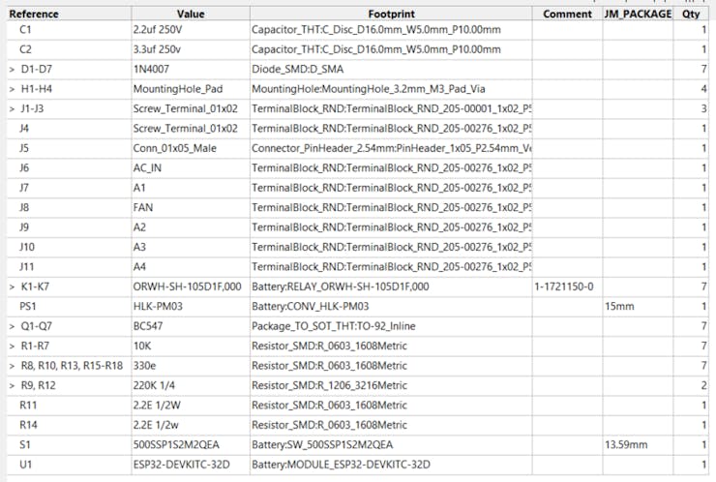Sort by the Qty column header

691,15
